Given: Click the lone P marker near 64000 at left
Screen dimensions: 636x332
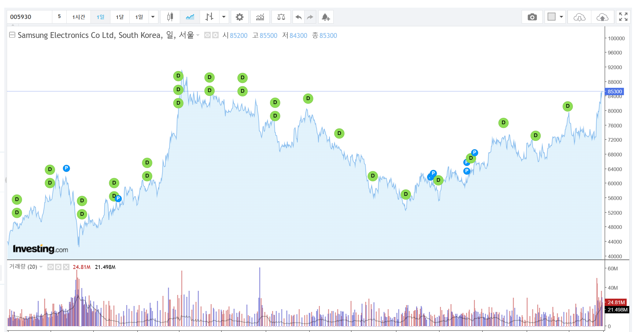Looking at the screenshot, I should click(x=66, y=168).
